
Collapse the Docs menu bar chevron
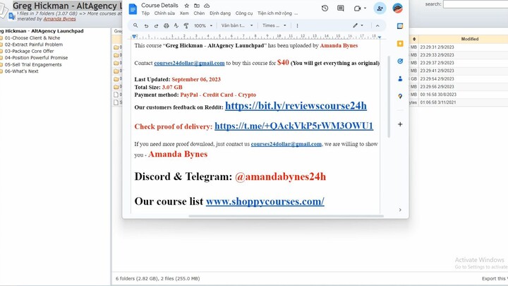point(378,25)
